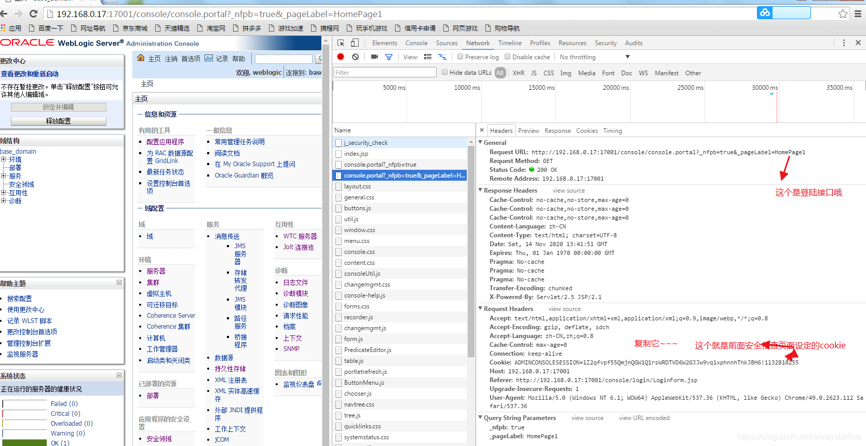Collapse the General section

coord(480,142)
